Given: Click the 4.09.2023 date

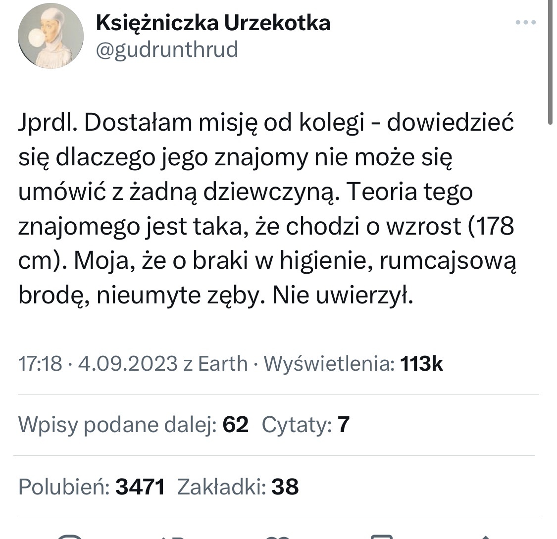Looking at the screenshot, I should [127, 364].
